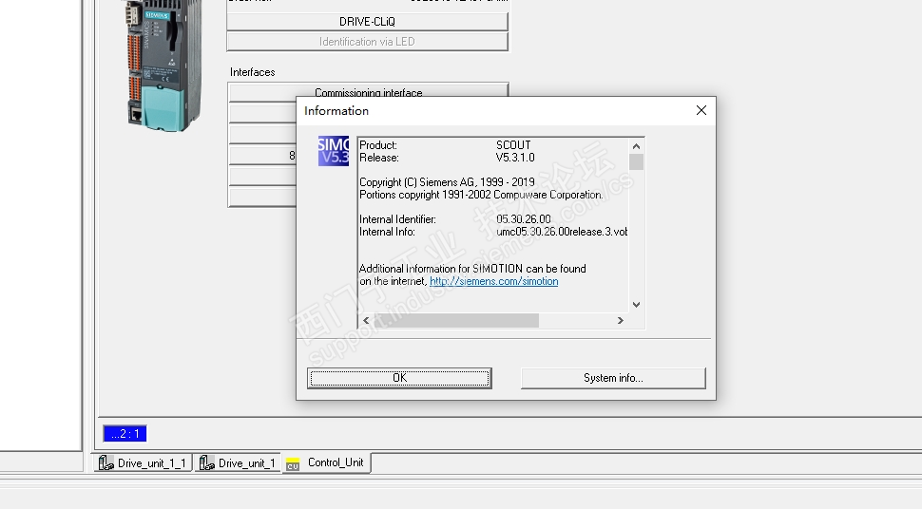
Task: Click the release value V5.3.1.0
Action: (x=516, y=158)
